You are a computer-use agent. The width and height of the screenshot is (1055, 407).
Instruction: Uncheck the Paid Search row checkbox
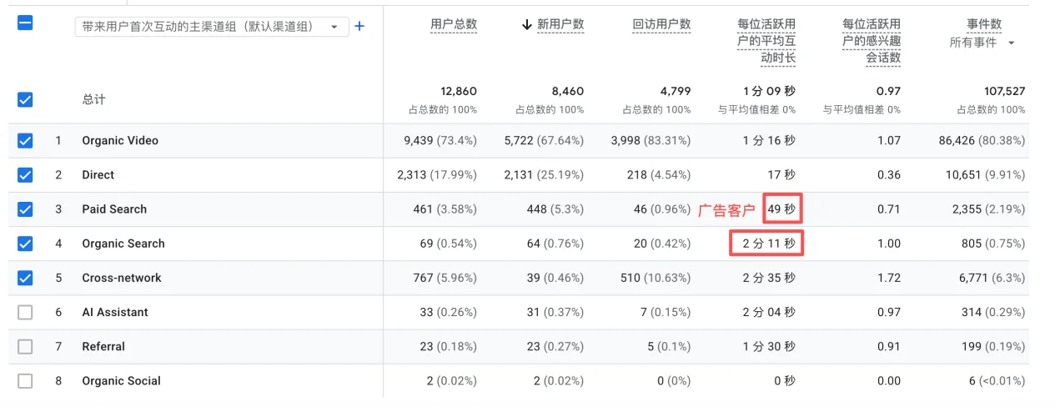pyautogui.click(x=25, y=209)
